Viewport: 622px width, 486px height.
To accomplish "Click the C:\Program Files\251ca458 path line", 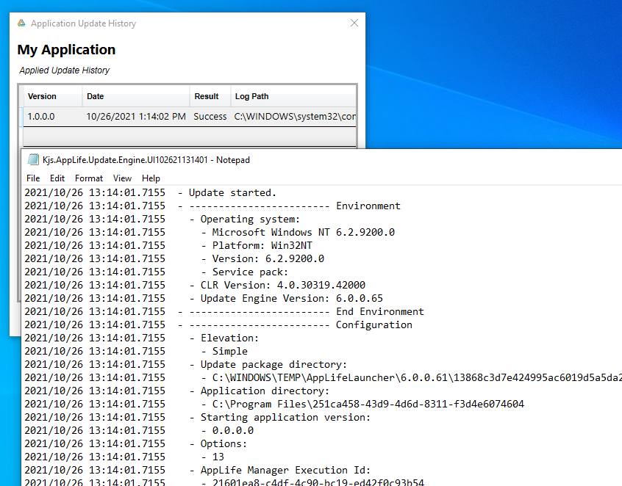I will (274, 404).
